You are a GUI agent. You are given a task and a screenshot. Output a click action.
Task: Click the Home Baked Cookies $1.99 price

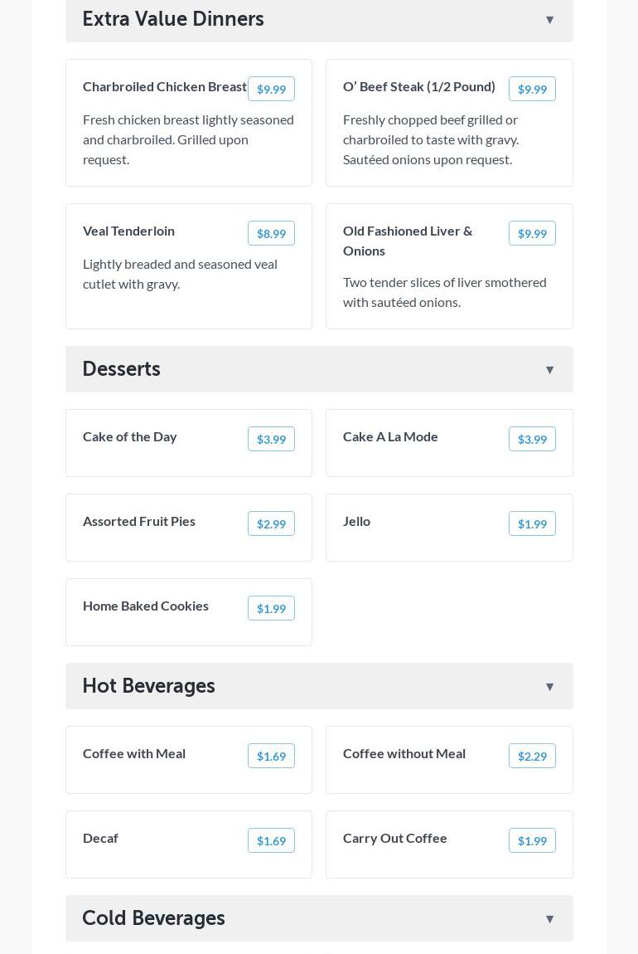click(271, 609)
